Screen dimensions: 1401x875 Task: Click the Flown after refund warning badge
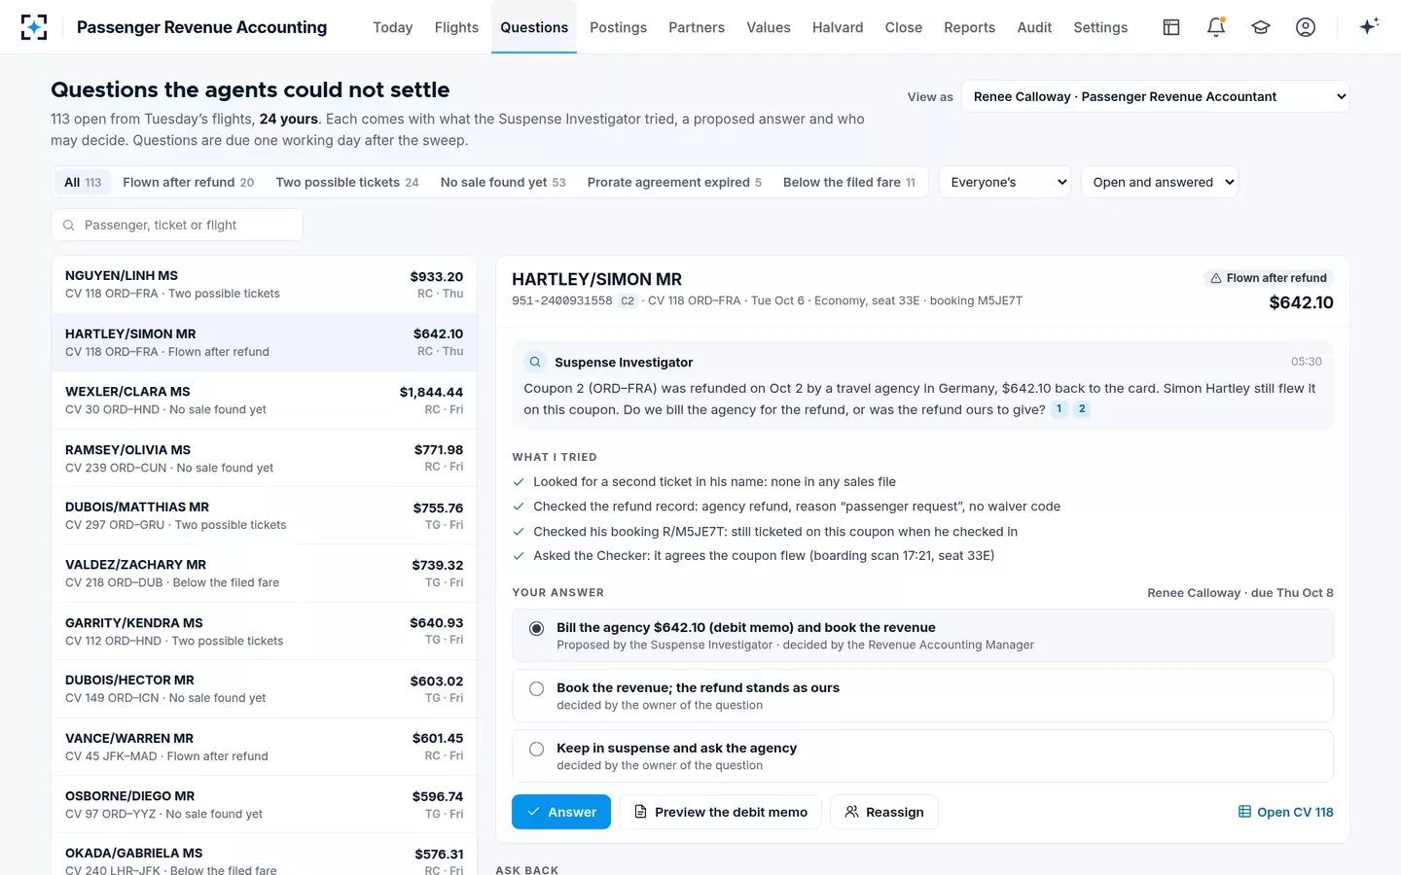(1269, 278)
